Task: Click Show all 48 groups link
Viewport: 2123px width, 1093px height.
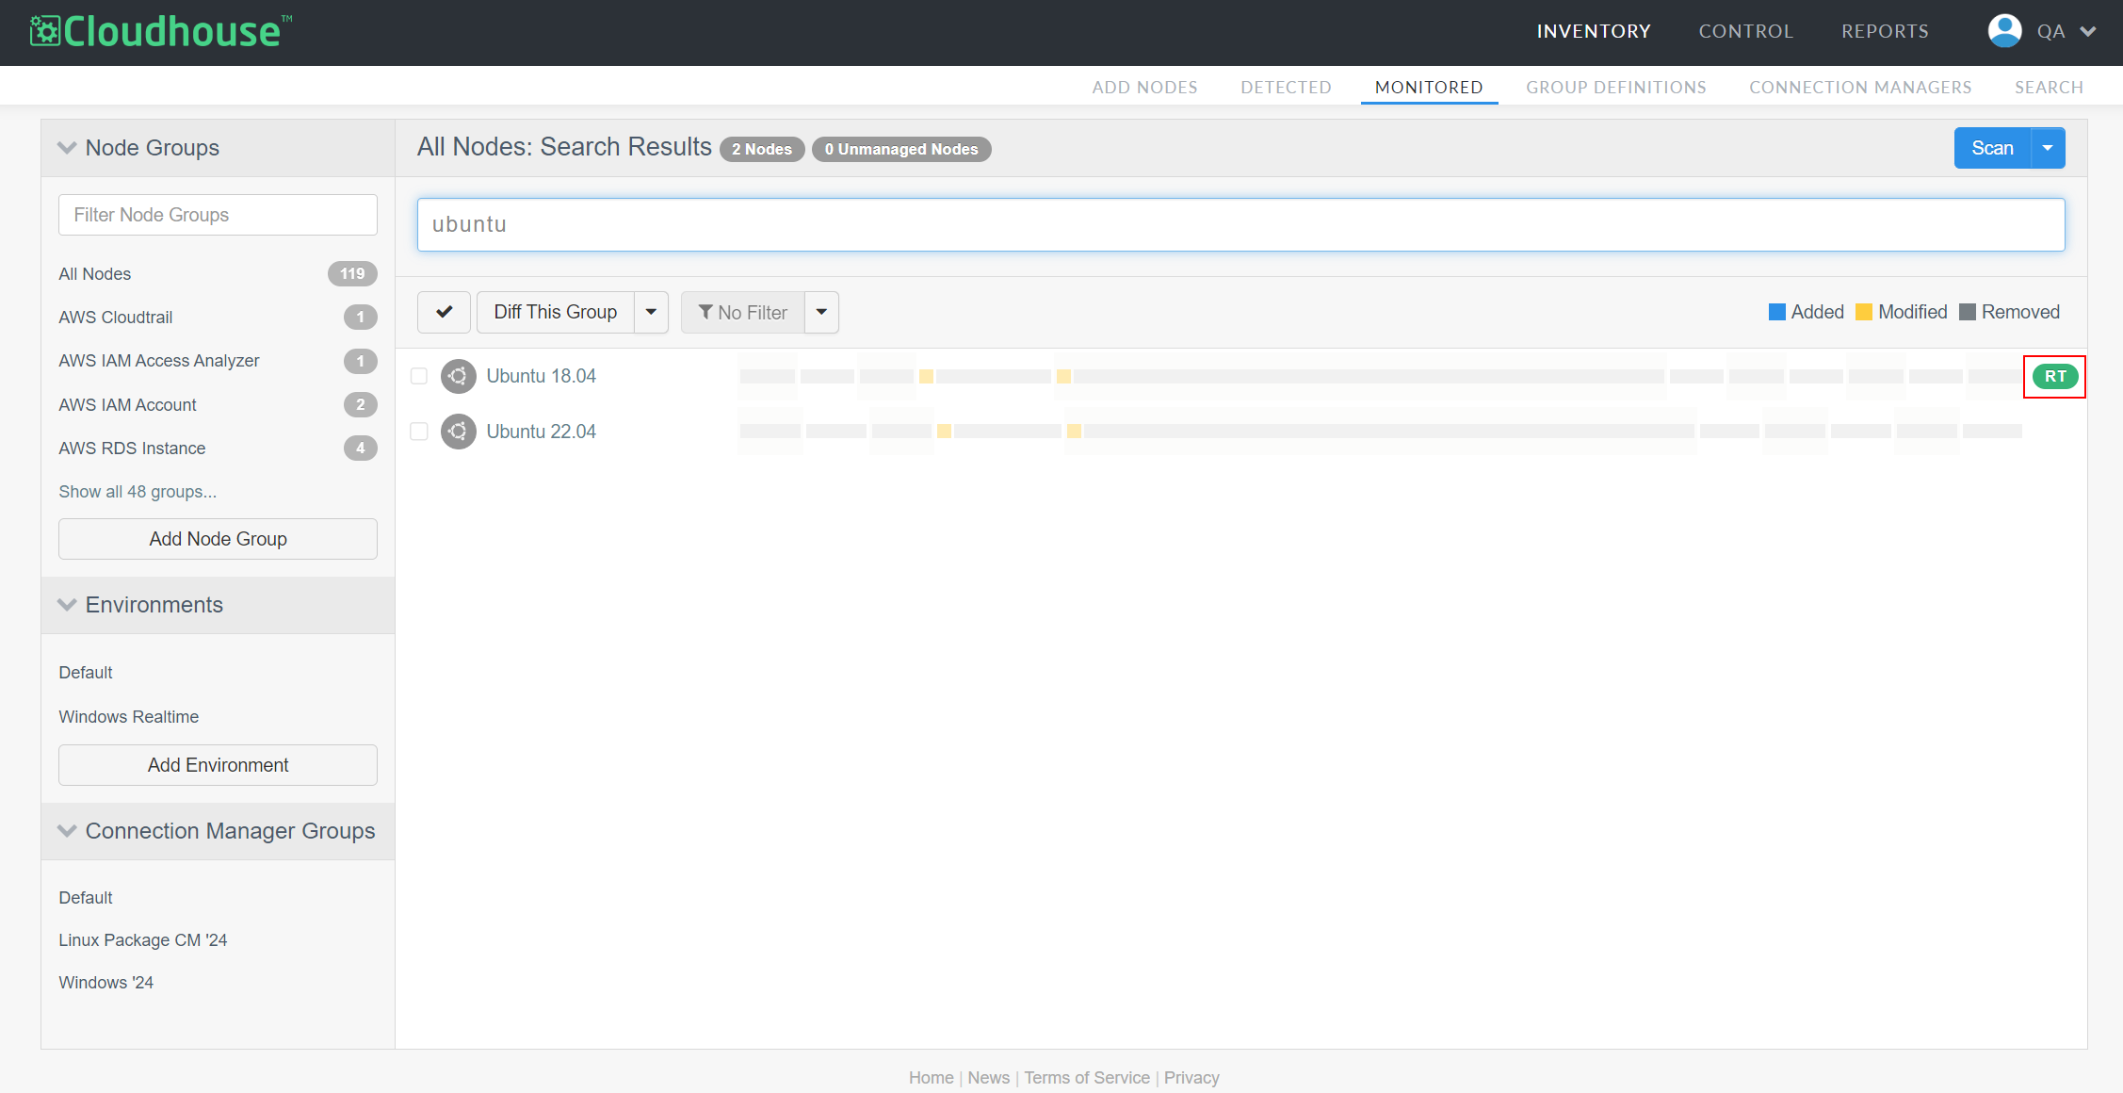Action: [138, 492]
